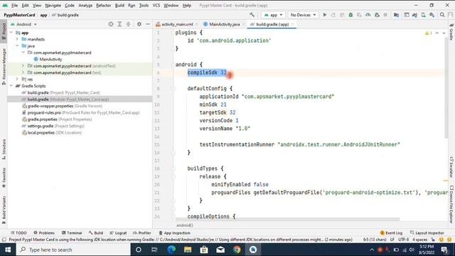This screenshot has width=455, height=256.
Task: Open the Tools menu
Action: click(x=144, y=5)
